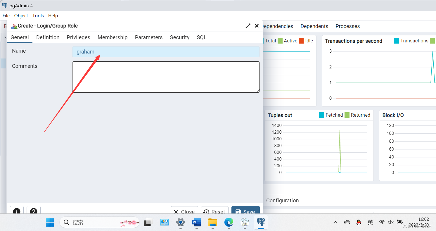436x231 pixels.
Task: Open the Object menu
Action: [21, 15]
